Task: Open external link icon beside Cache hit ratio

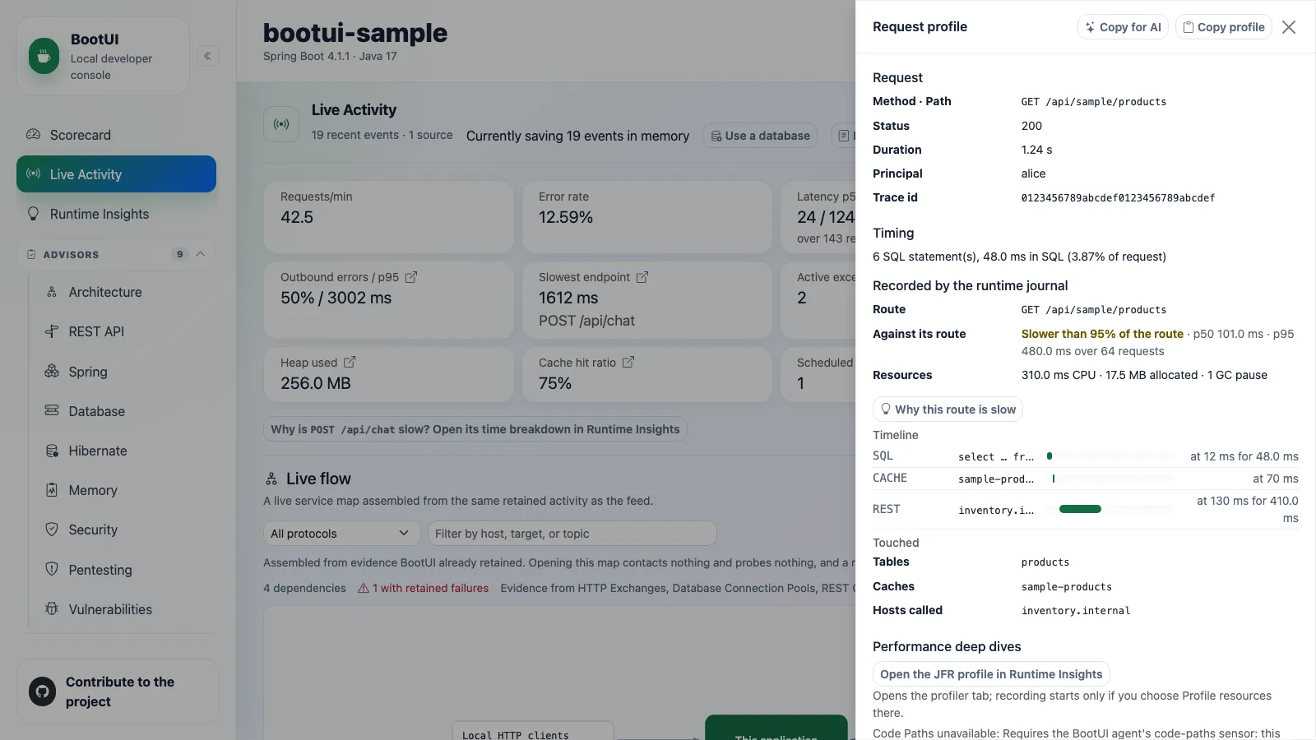Action: [x=628, y=362]
